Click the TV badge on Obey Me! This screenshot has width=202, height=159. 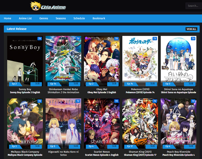coord(116,39)
